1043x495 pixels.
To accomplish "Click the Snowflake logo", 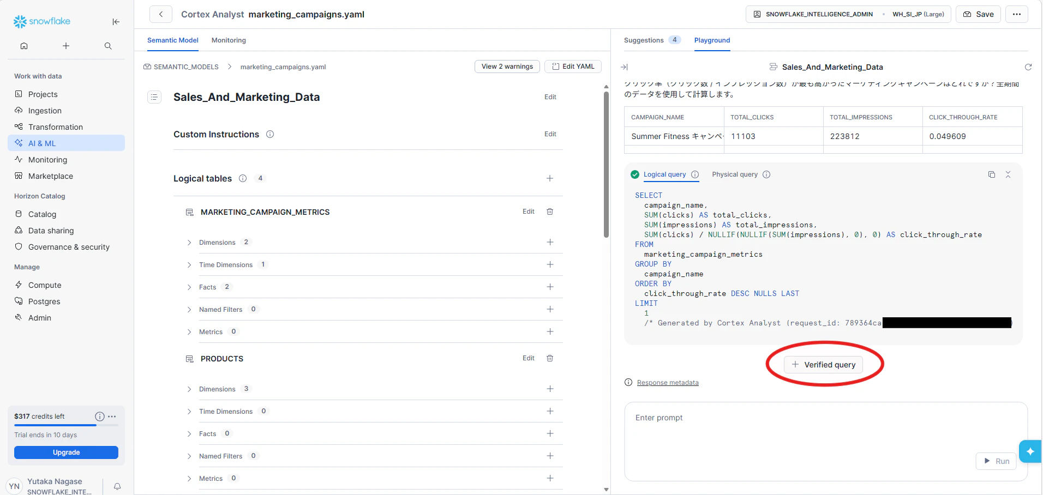I will [42, 21].
